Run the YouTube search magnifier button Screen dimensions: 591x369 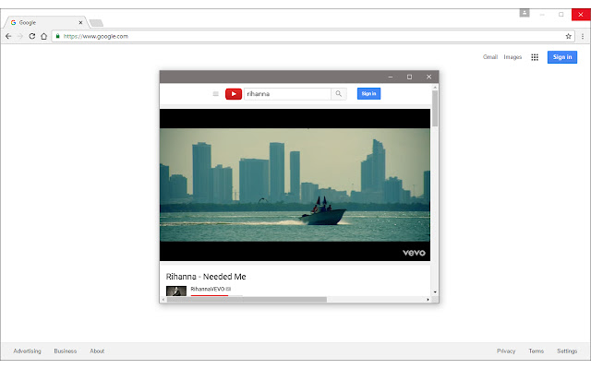point(339,94)
